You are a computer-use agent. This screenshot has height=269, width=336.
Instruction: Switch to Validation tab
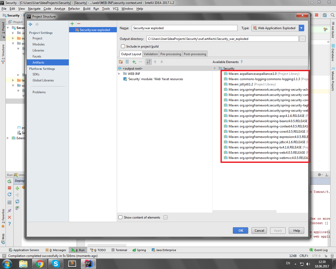coord(151,54)
